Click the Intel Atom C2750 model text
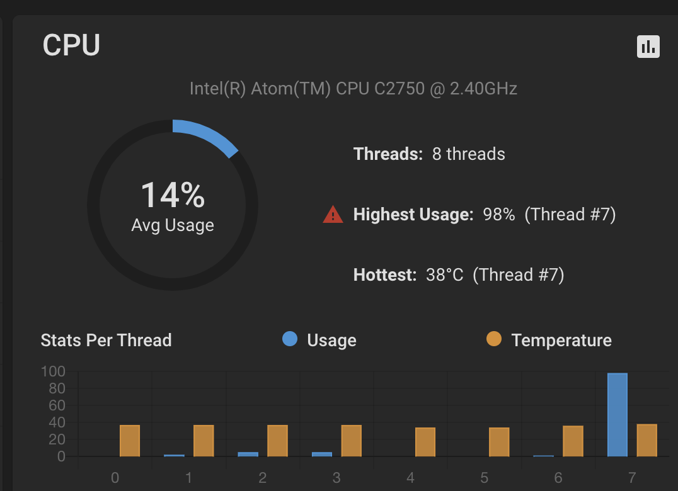This screenshot has height=491, width=678. click(353, 89)
